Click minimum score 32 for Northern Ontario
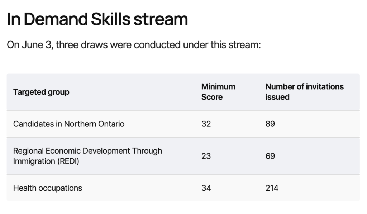This screenshot has width=367, height=214. point(206,124)
